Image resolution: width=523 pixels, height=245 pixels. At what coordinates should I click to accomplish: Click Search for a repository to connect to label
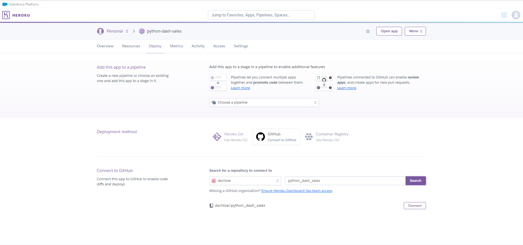click(x=241, y=171)
